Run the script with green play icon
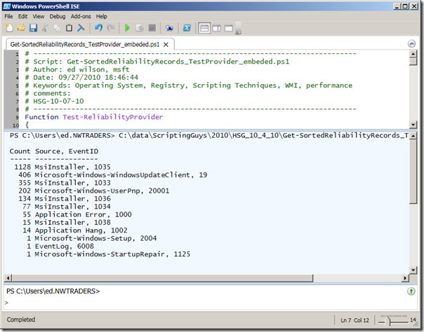Screen dimensions: 424x332 point(127,28)
